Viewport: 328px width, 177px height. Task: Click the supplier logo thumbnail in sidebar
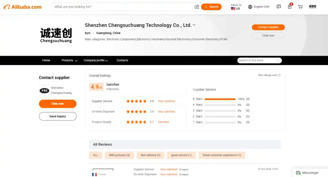click(44, 90)
